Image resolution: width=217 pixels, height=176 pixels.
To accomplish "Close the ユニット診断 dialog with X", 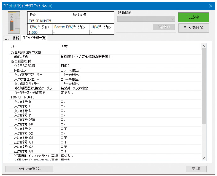I will pos(211,6).
